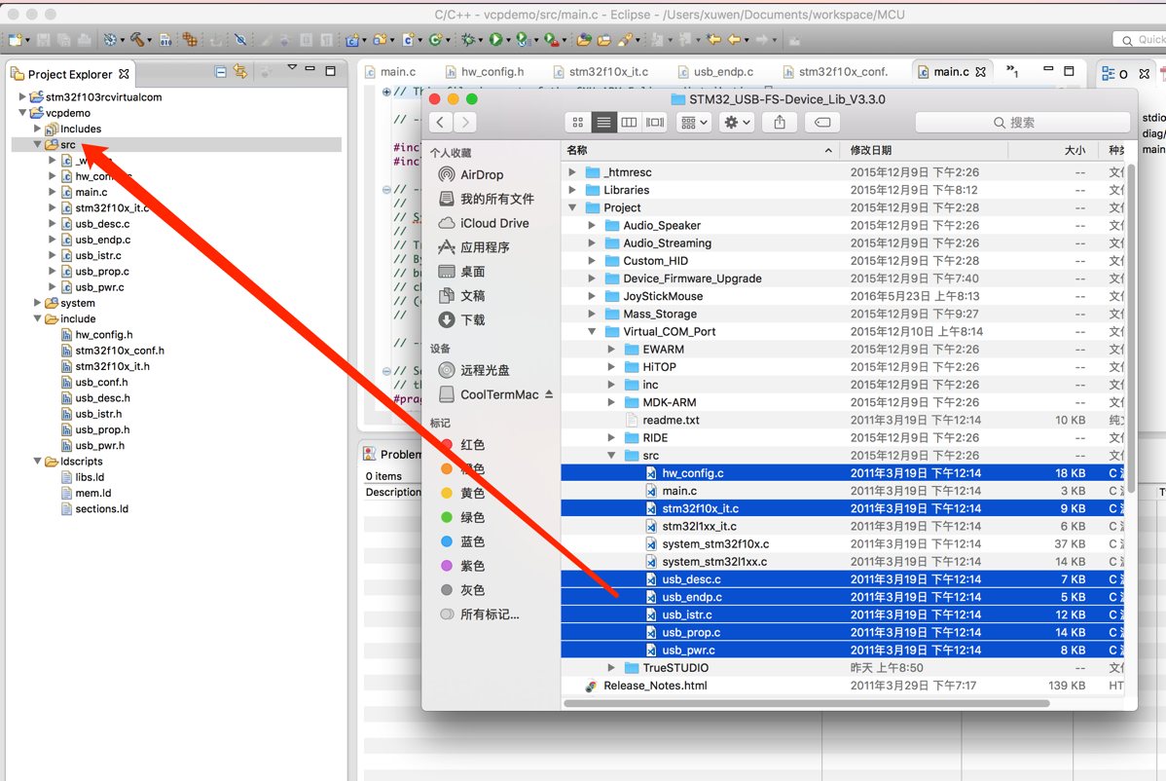Minimize the Project Explorer panel
This screenshot has height=781, width=1166.
click(310, 69)
